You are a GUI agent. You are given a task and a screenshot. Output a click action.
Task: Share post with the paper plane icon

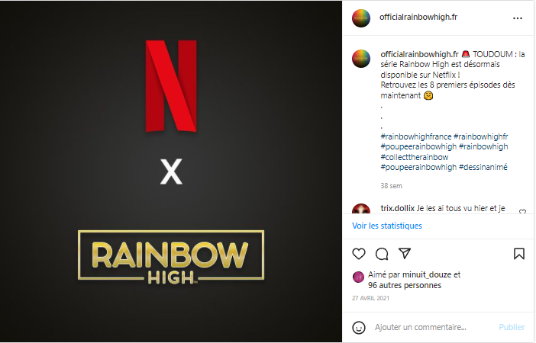405,253
